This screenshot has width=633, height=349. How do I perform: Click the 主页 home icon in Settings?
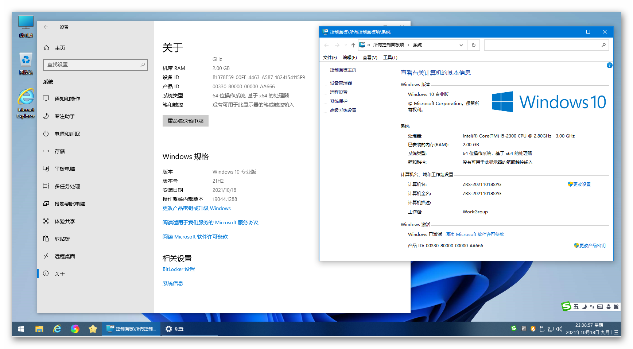(46, 48)
